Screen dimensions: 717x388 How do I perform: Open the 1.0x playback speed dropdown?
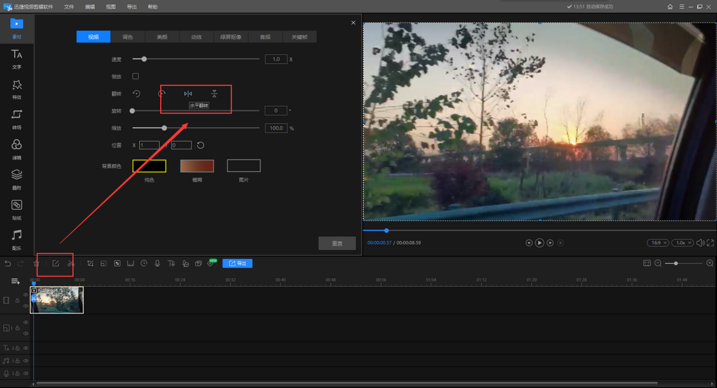click(x=682, y=243)
